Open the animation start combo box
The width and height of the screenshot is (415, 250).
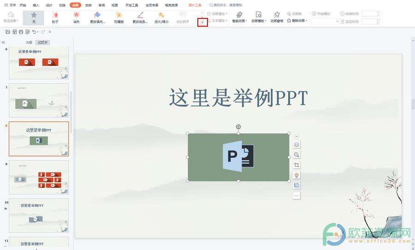[325, 21]
